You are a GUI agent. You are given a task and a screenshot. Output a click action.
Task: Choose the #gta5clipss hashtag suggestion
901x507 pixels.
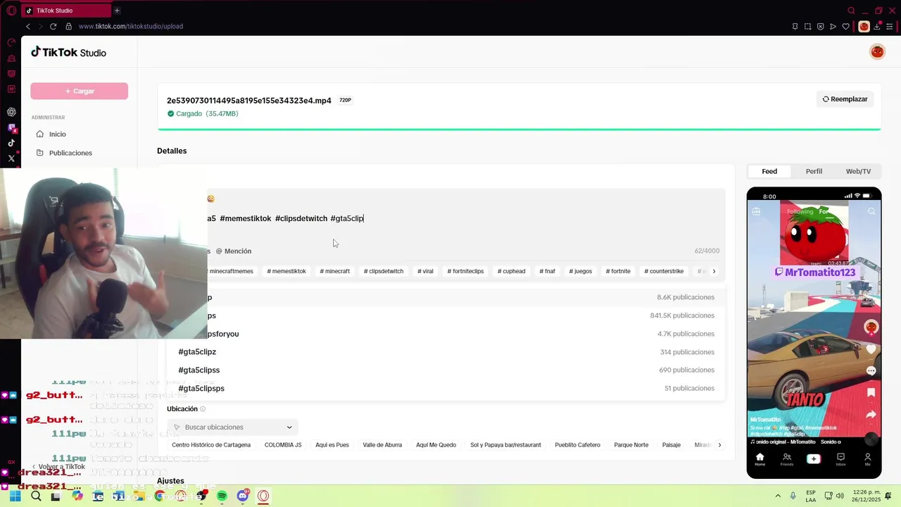pos(446,370)
